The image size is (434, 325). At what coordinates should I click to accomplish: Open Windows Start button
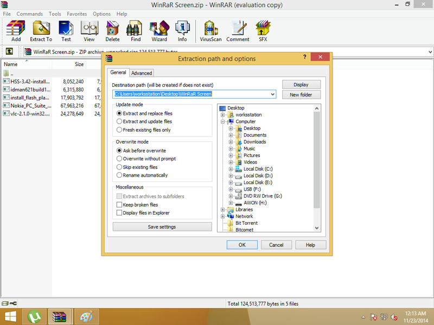10,317
